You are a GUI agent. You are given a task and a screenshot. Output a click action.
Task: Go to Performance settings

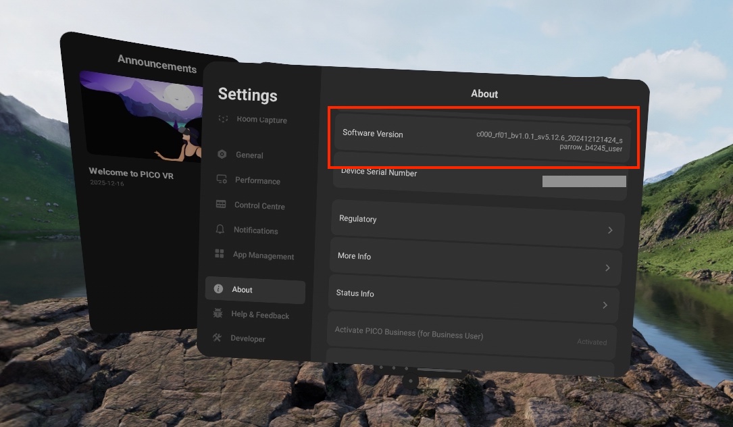pos(257,180)
